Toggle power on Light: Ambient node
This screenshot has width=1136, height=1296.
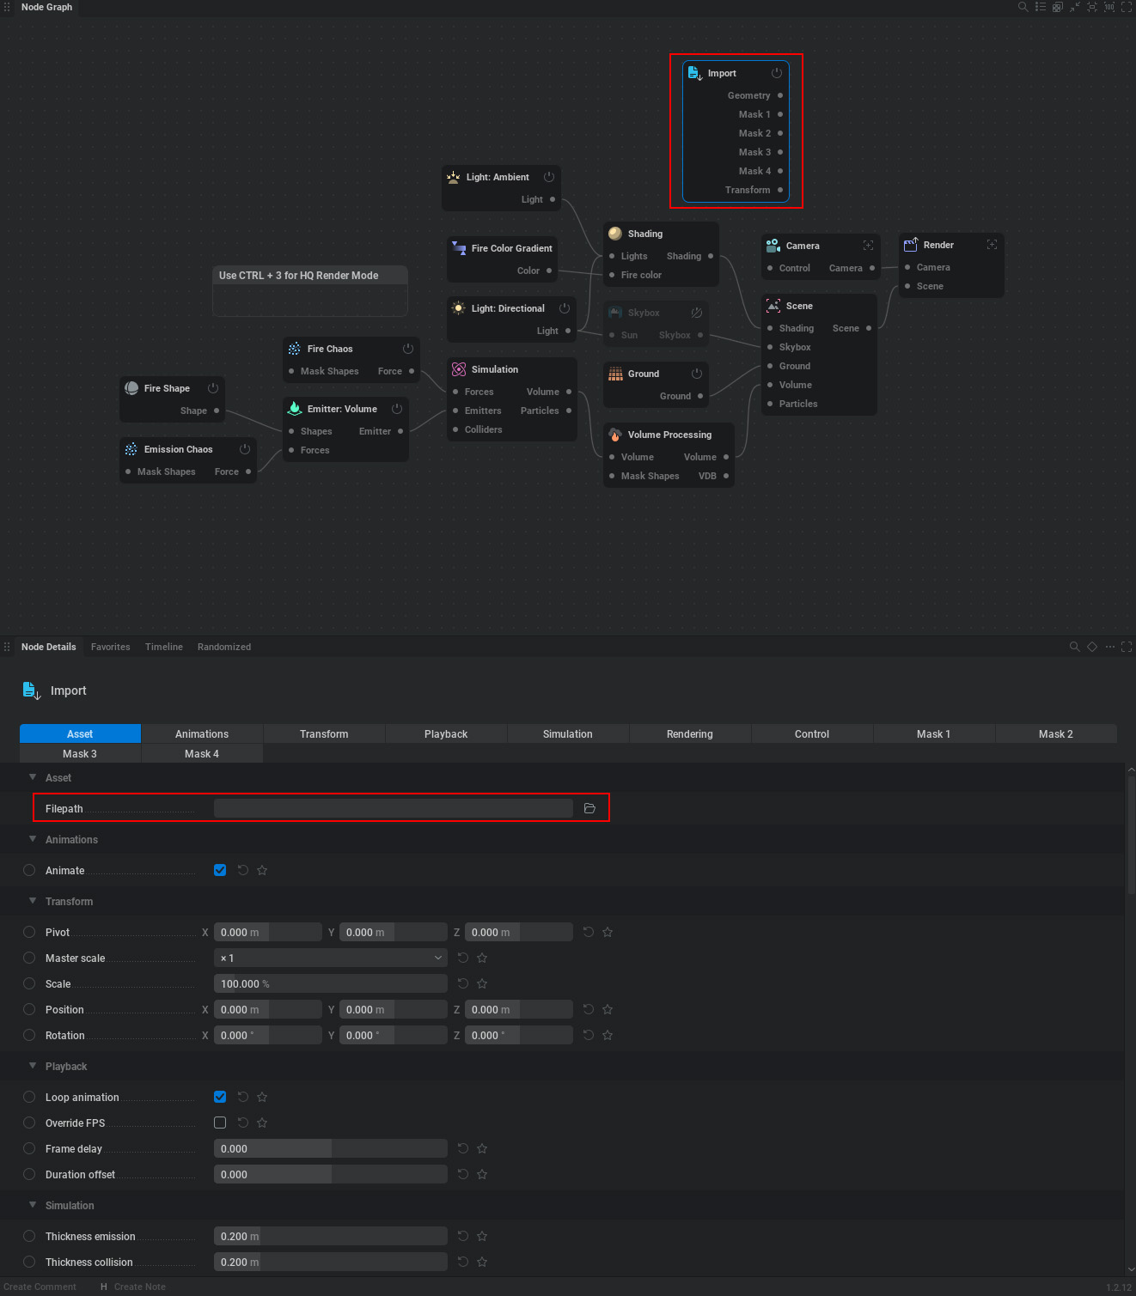tap(549, 177)
